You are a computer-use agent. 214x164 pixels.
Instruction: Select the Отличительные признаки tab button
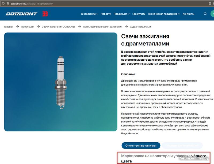(141, 146)
